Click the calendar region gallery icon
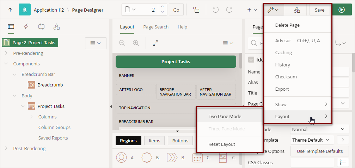Image resolution: width=355 pixels, height=168 pixels. [x=197, y=157]
